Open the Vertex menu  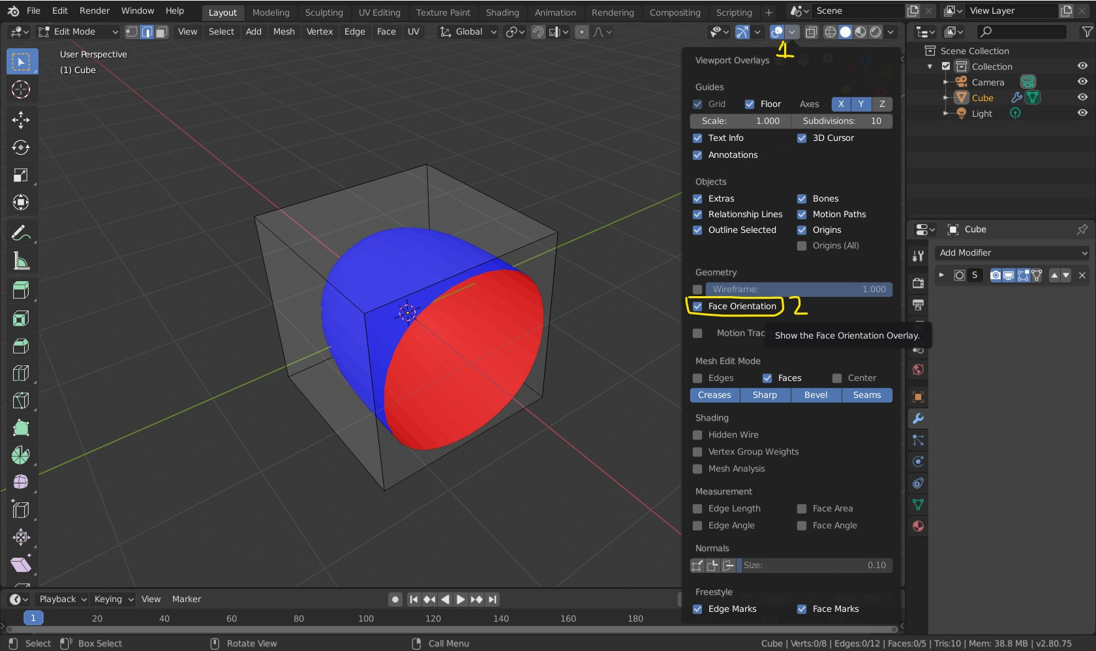pyautogui.click(x=320, y=31)
